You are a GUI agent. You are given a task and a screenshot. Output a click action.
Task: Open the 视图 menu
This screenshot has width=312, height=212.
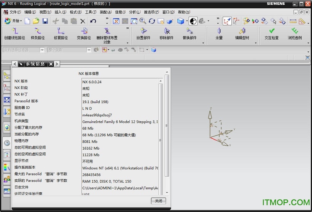(45, 12)
